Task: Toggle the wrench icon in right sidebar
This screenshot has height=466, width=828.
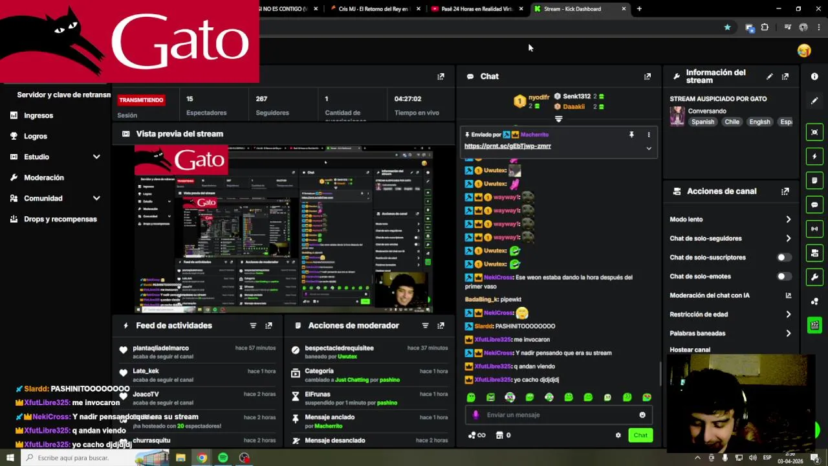Action: [x=814, y=277]
